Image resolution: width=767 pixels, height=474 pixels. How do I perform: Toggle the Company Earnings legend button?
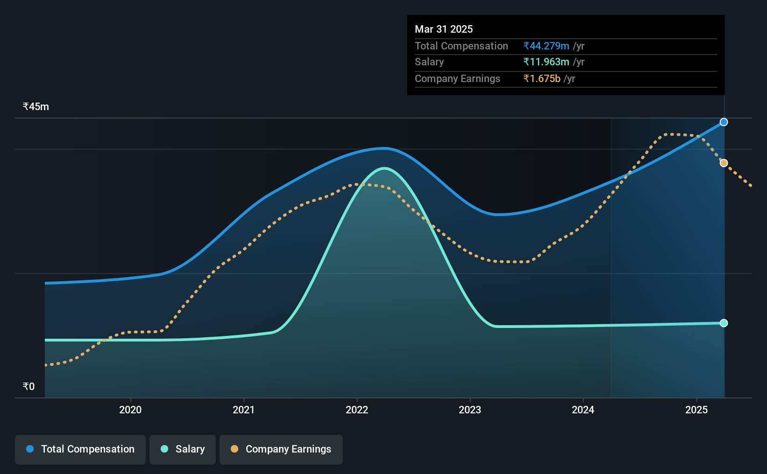click(x=281, y=449)
